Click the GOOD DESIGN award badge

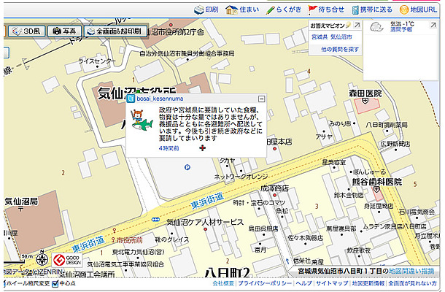[x=67, y=260]
